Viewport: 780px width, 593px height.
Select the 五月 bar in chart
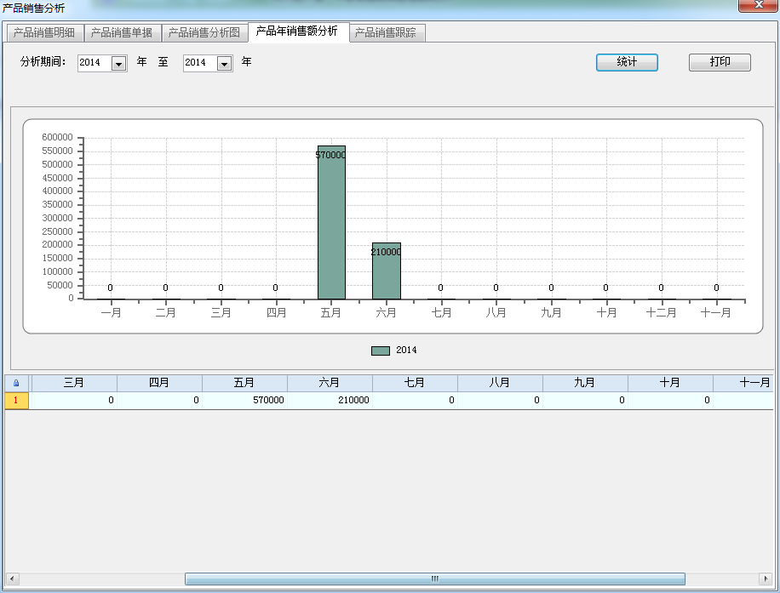pyautogui.click(x=331, y=222)
